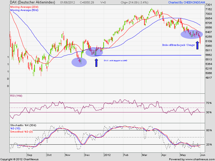215x161 pixels.
Task: Click the 6407 price axis label
Action: pos(209,32)
